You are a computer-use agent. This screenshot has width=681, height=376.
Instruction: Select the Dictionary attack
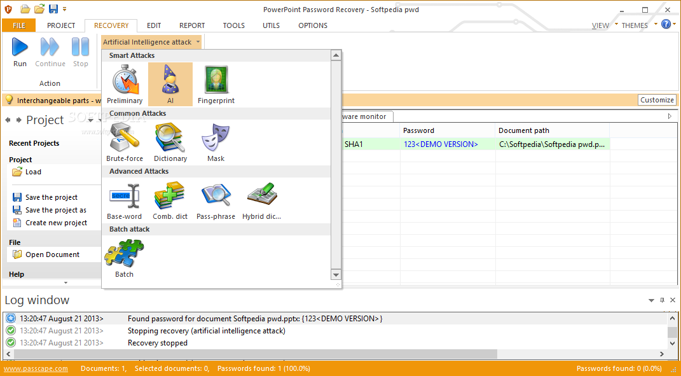170,142
